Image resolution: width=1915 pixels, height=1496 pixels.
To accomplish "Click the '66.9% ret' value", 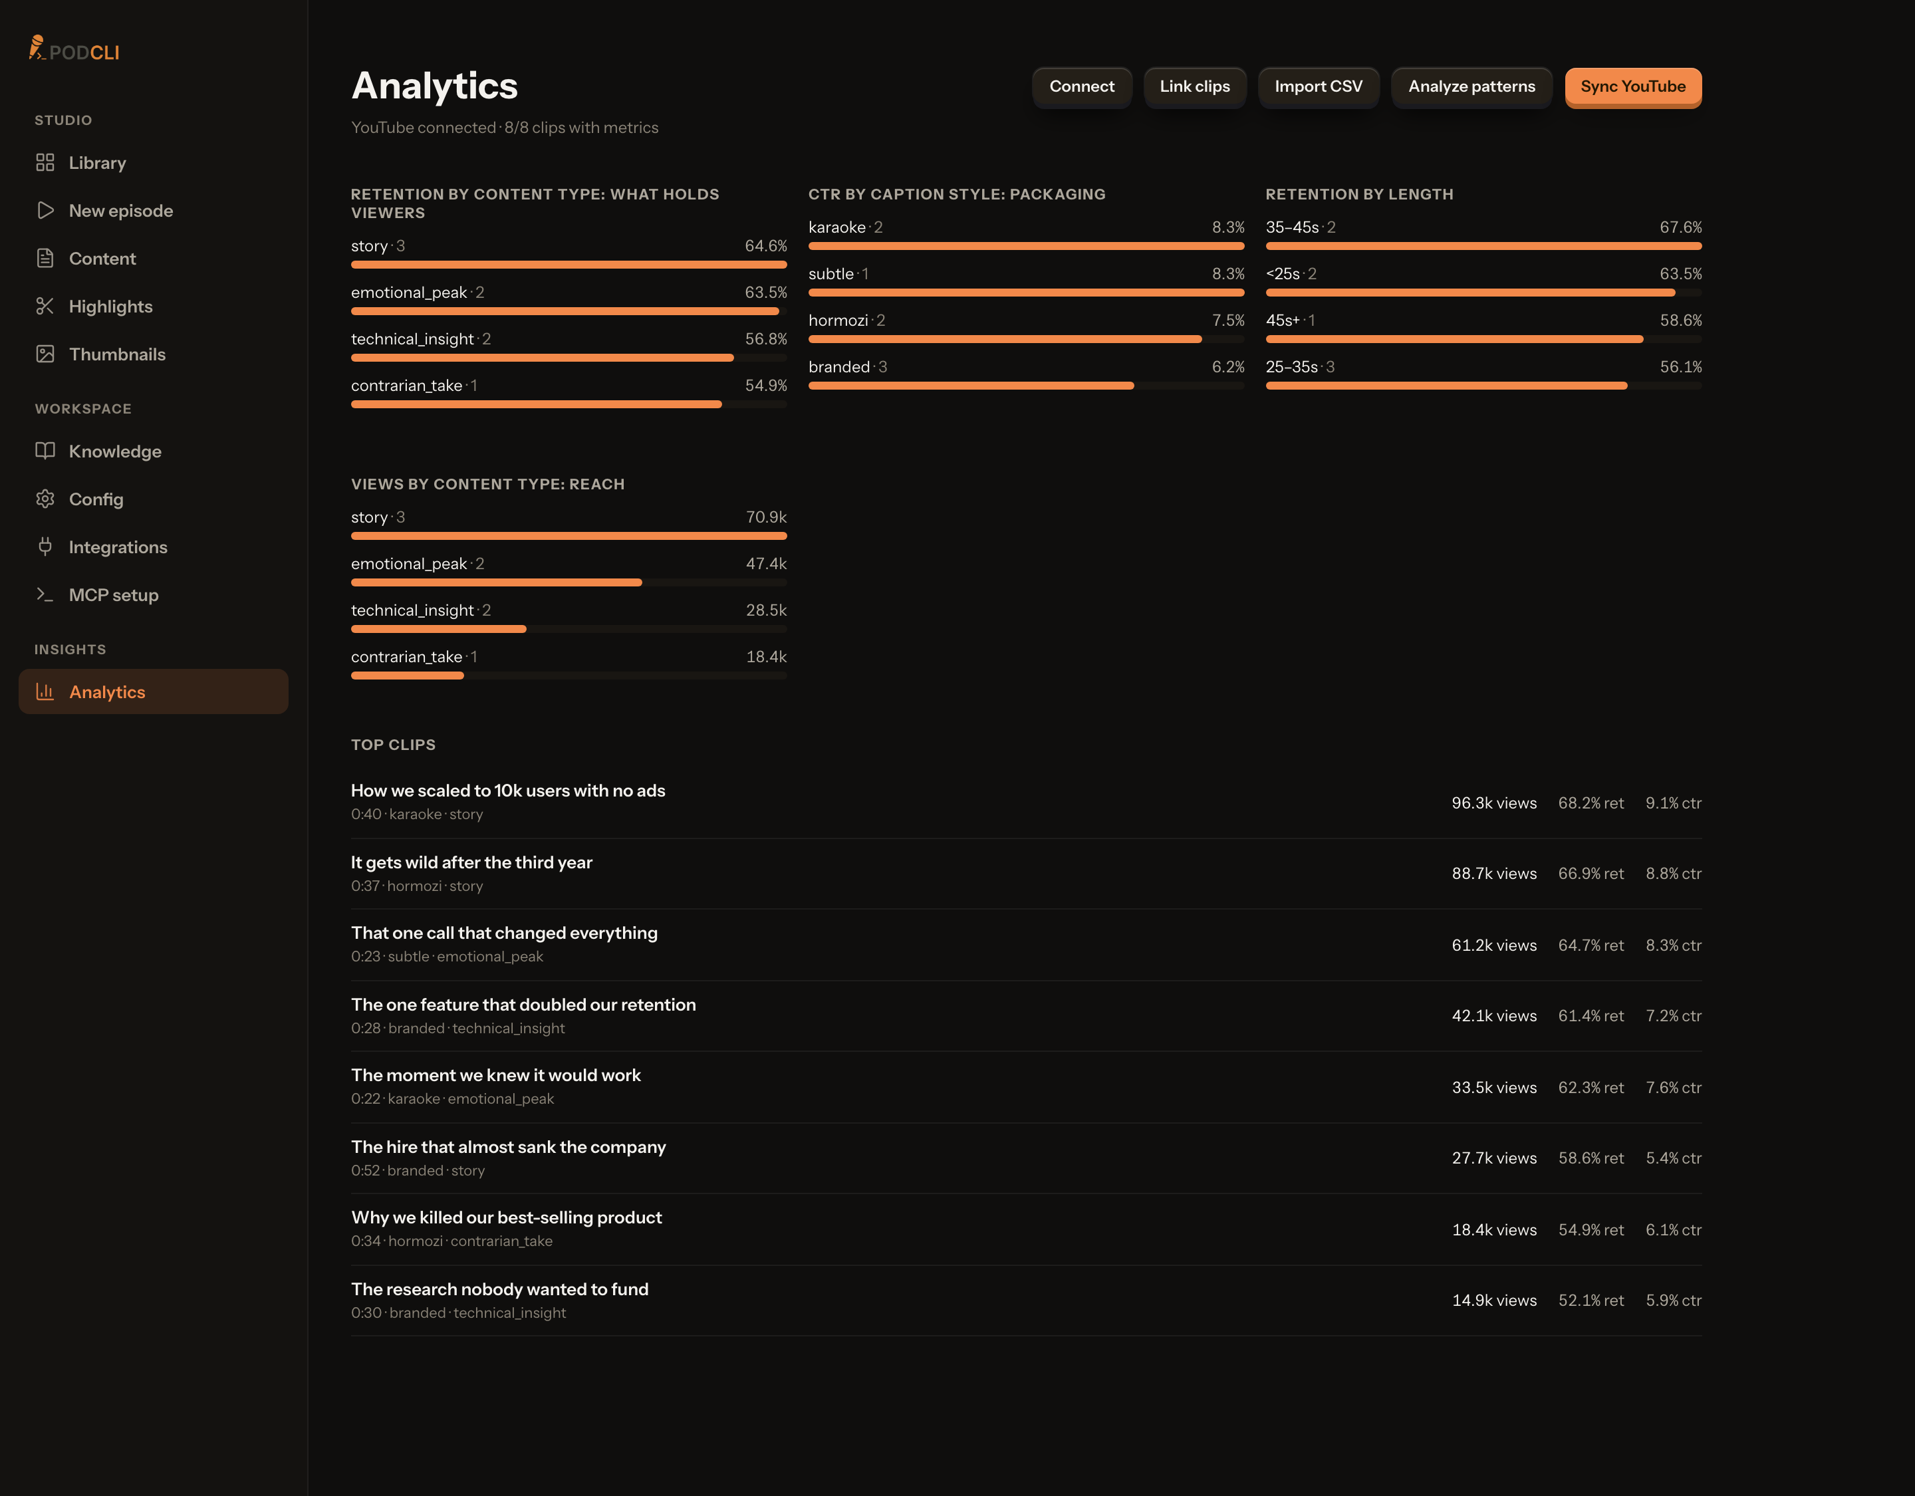I will [x=1591, y=874].
